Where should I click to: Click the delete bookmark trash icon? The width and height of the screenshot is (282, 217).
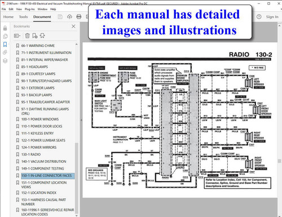click(28, 36)
